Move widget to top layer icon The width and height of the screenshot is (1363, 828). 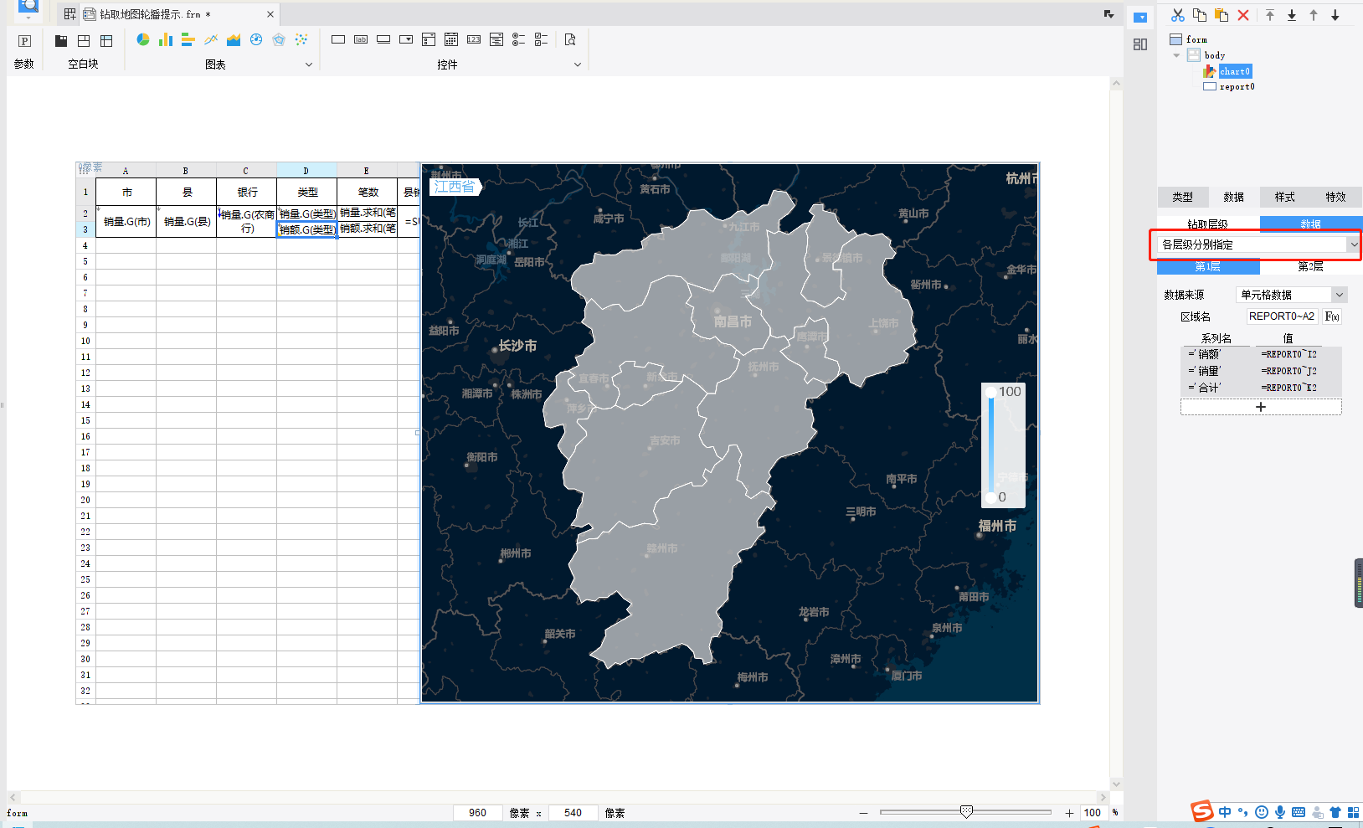[x=1270, y=15]
